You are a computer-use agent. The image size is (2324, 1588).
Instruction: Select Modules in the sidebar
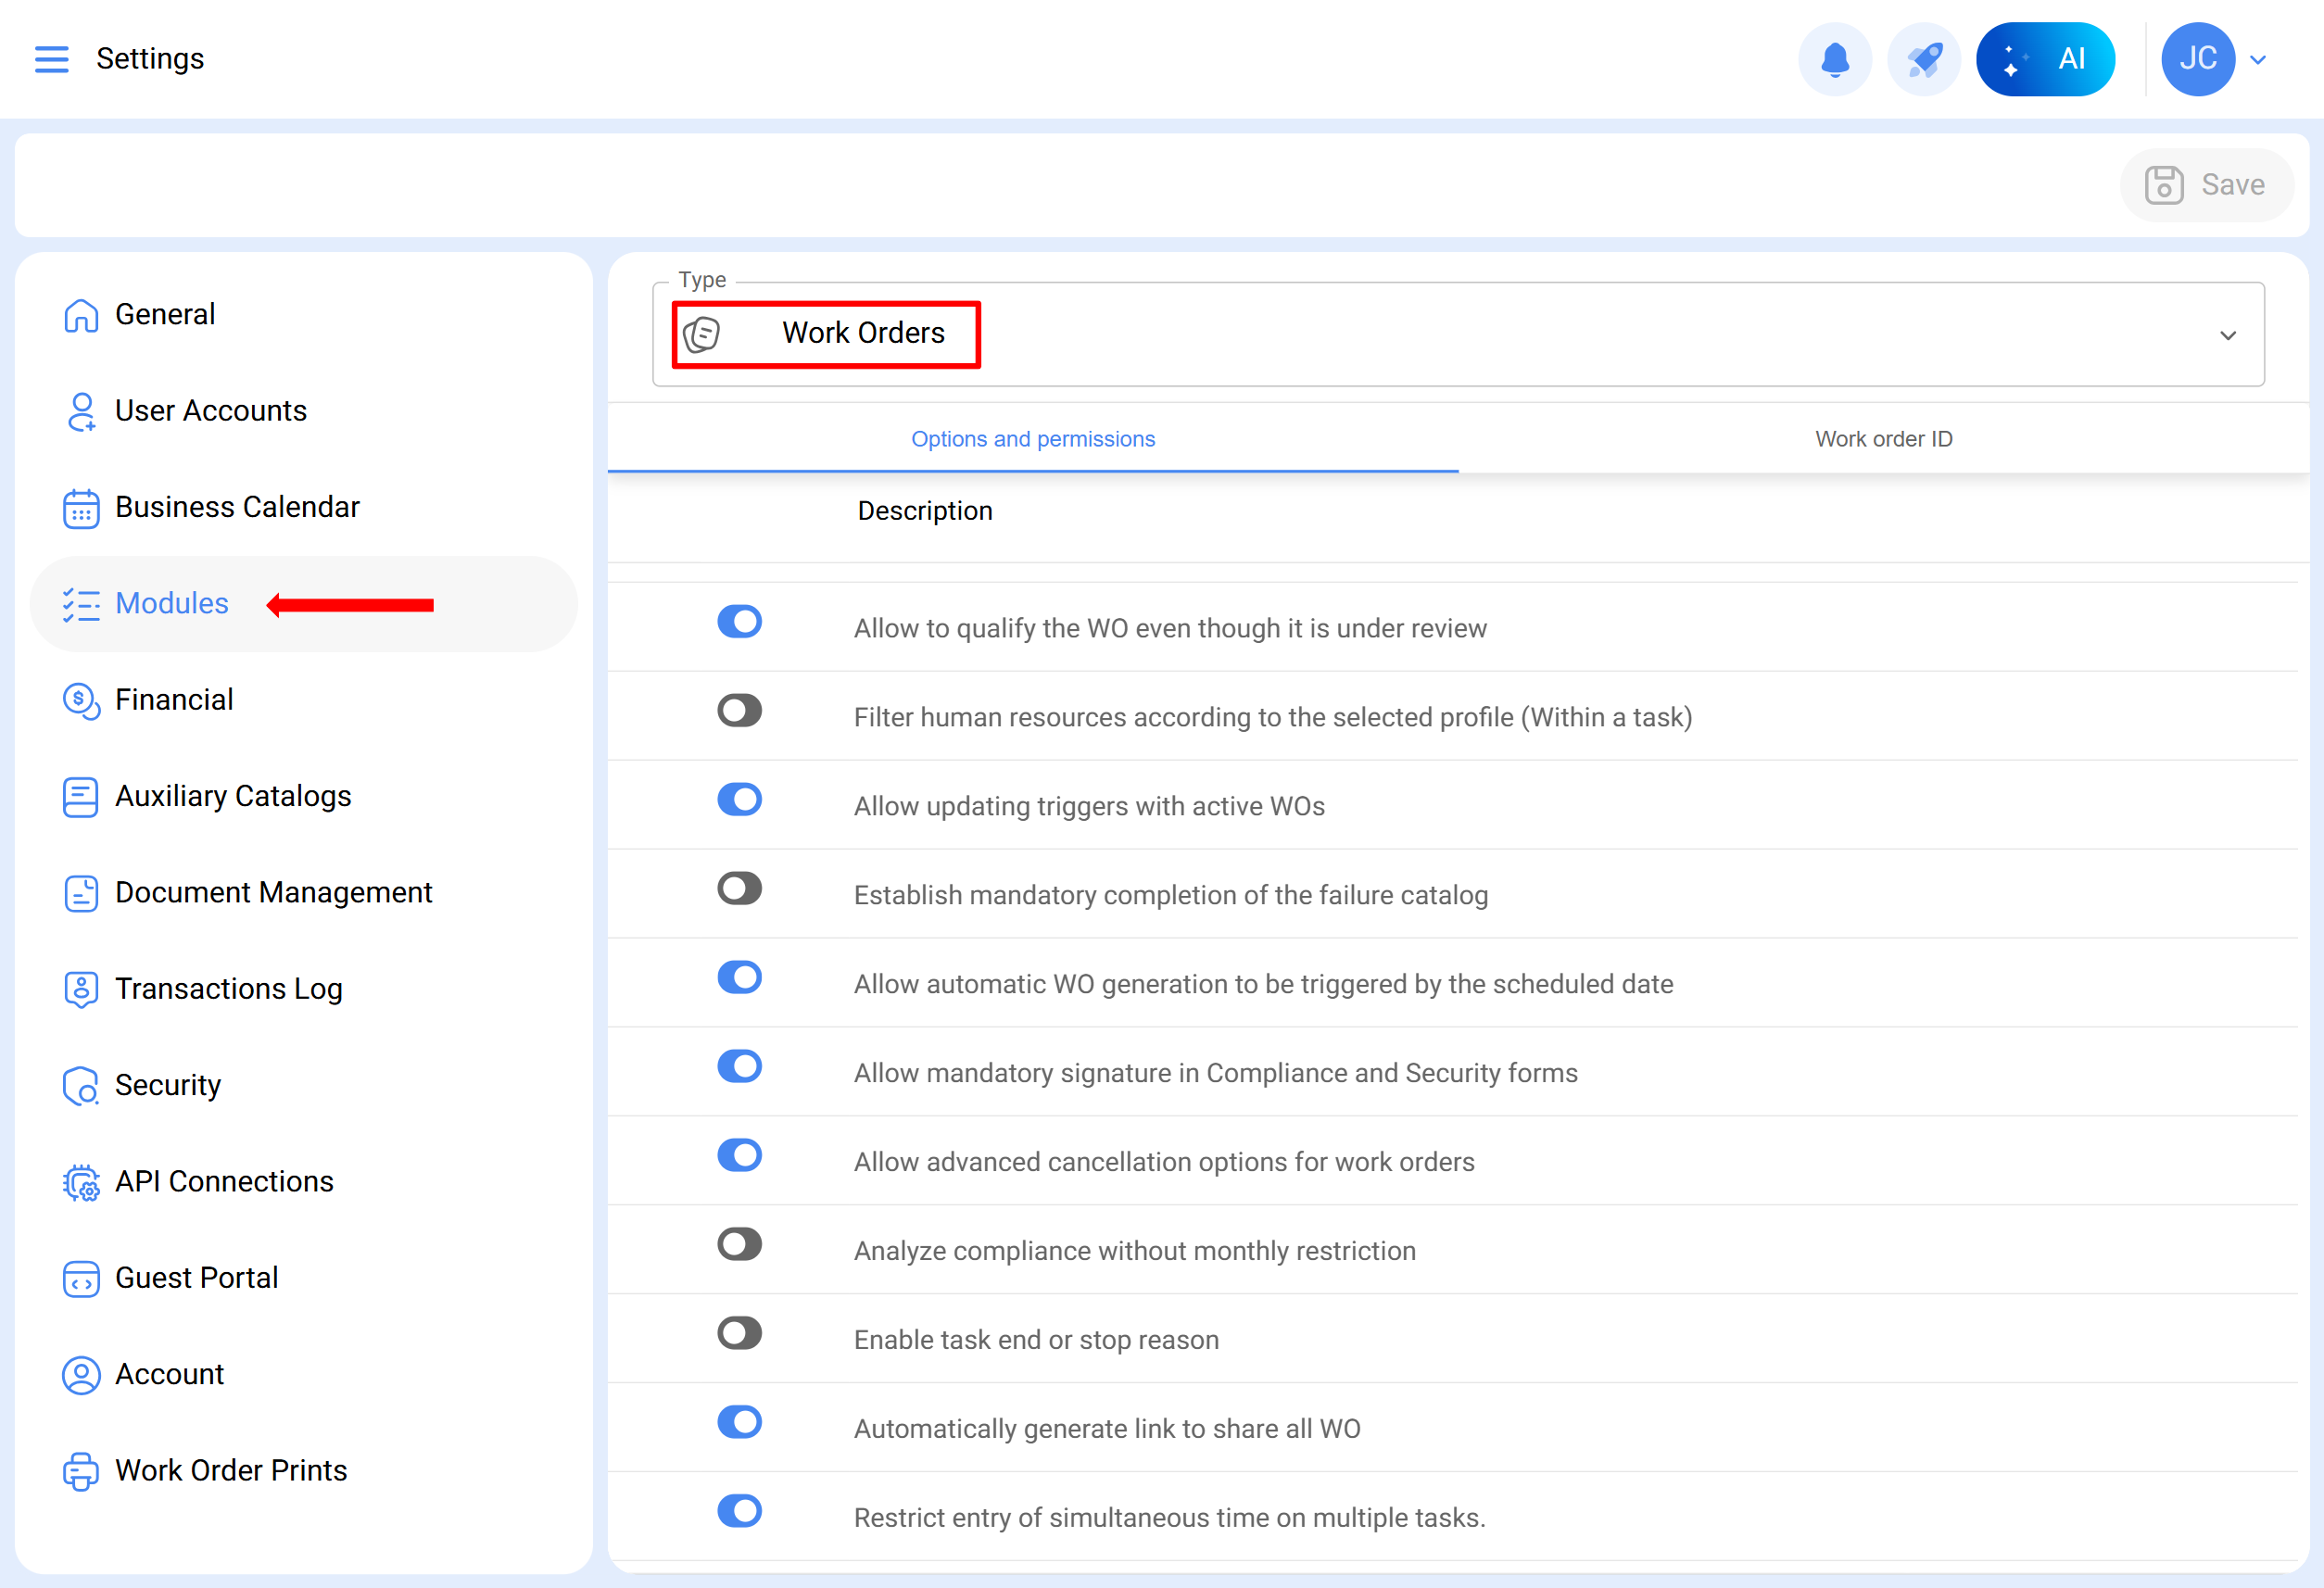point(171,603)
